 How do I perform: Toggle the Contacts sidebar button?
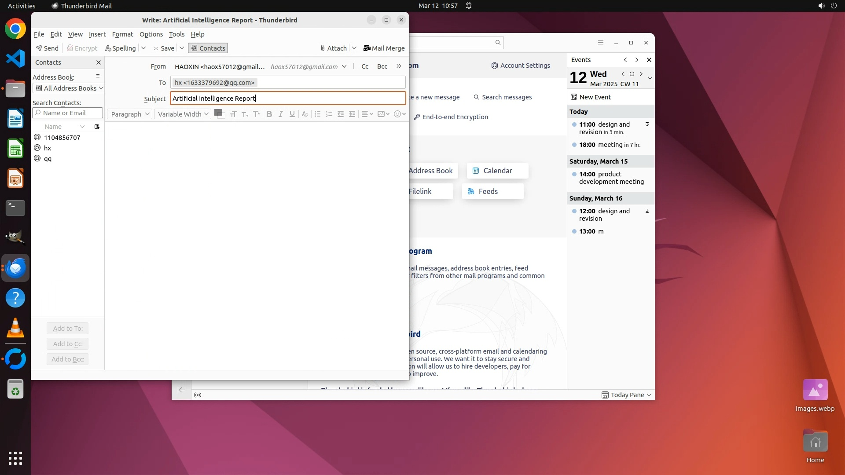pos(208,48)
